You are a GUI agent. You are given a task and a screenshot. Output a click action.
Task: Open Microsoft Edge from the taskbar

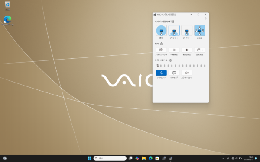pos(150,159)
